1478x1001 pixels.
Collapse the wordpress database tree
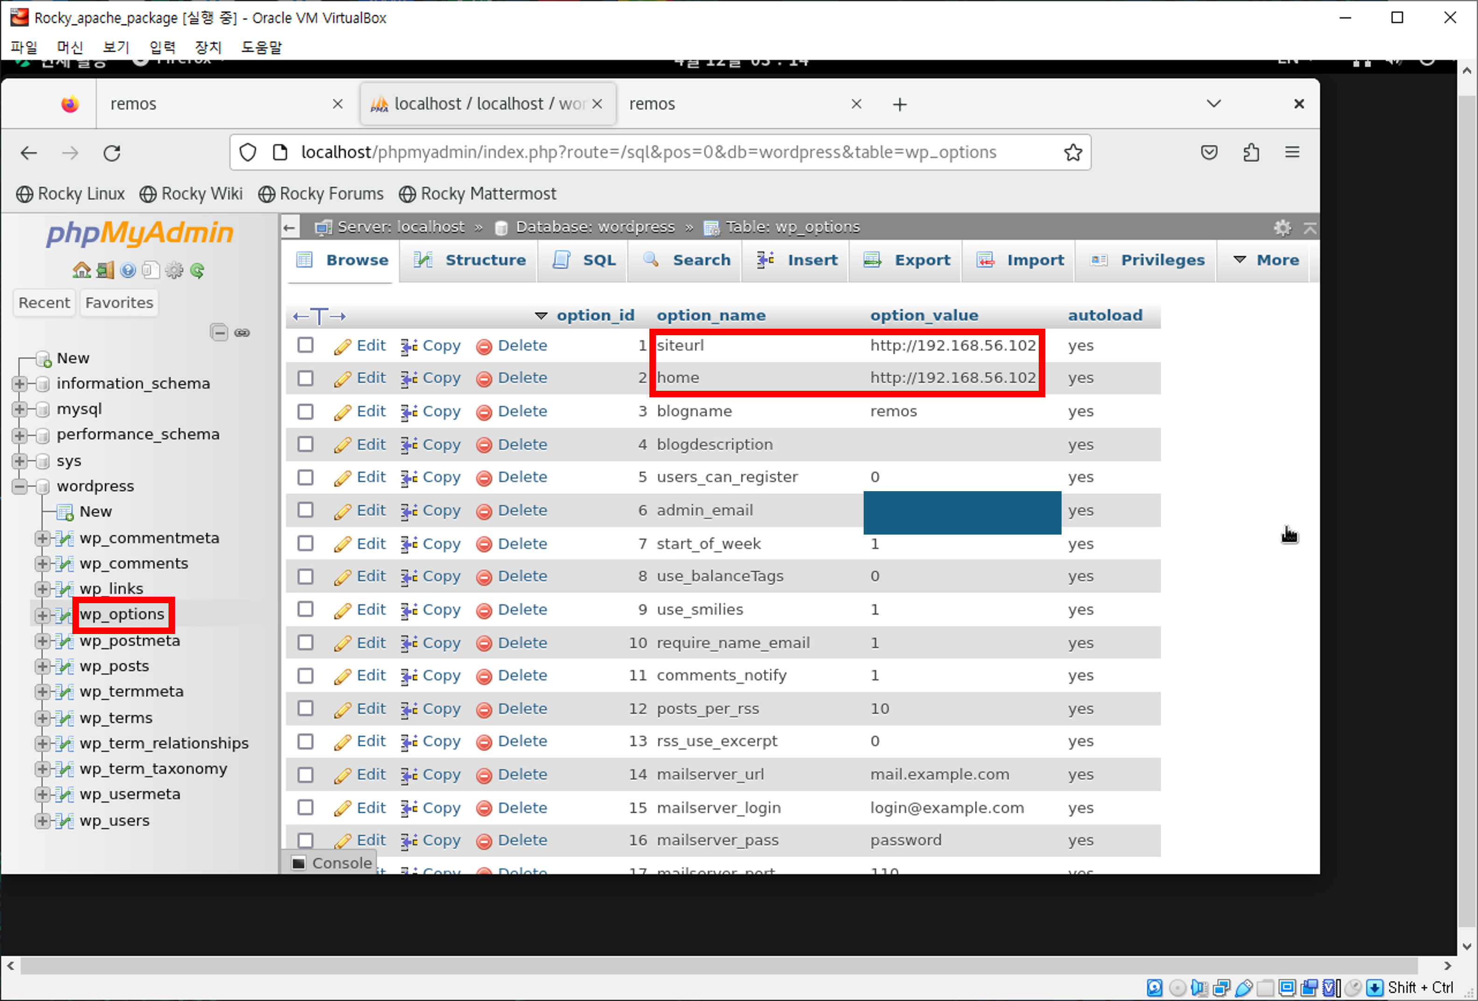click(19, 486)
